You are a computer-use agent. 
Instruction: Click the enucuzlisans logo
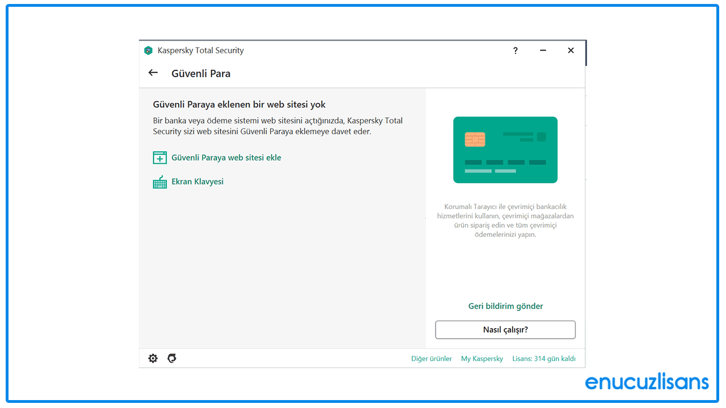click(x=647, y=381)
